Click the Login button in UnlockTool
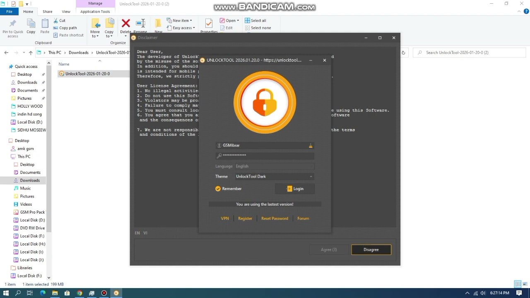 [295, 189]
